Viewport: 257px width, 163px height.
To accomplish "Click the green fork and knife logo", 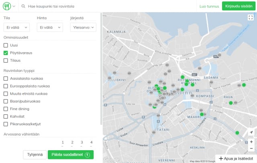I will pyautogui.click(x=7, y=6).
